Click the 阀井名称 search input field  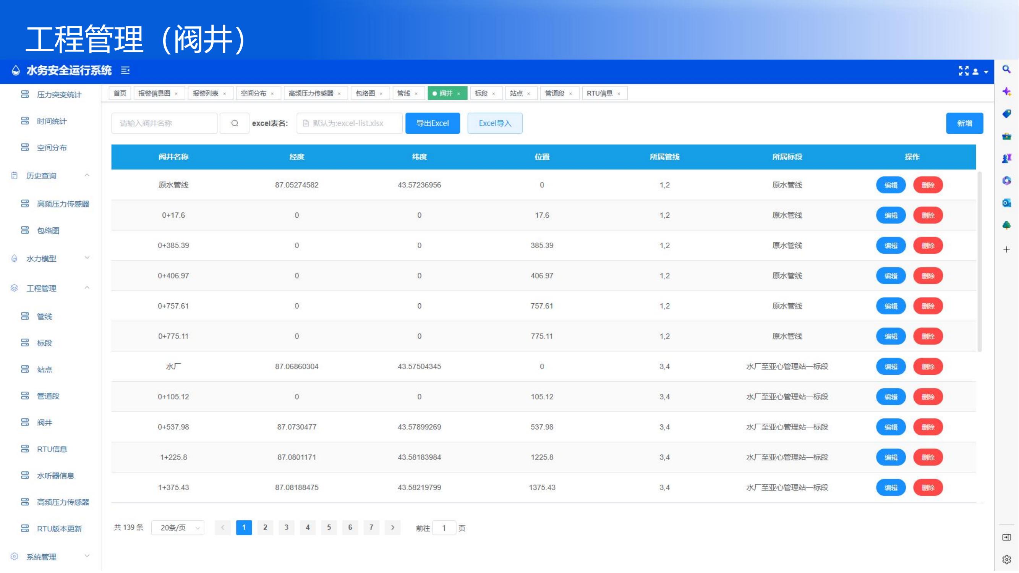164,123
